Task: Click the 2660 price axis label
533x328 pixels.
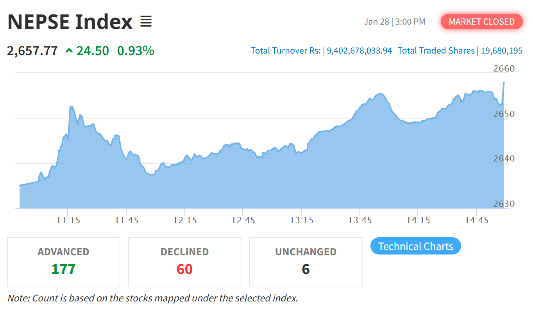Action: pyautogui.click(x=504, y=69)
